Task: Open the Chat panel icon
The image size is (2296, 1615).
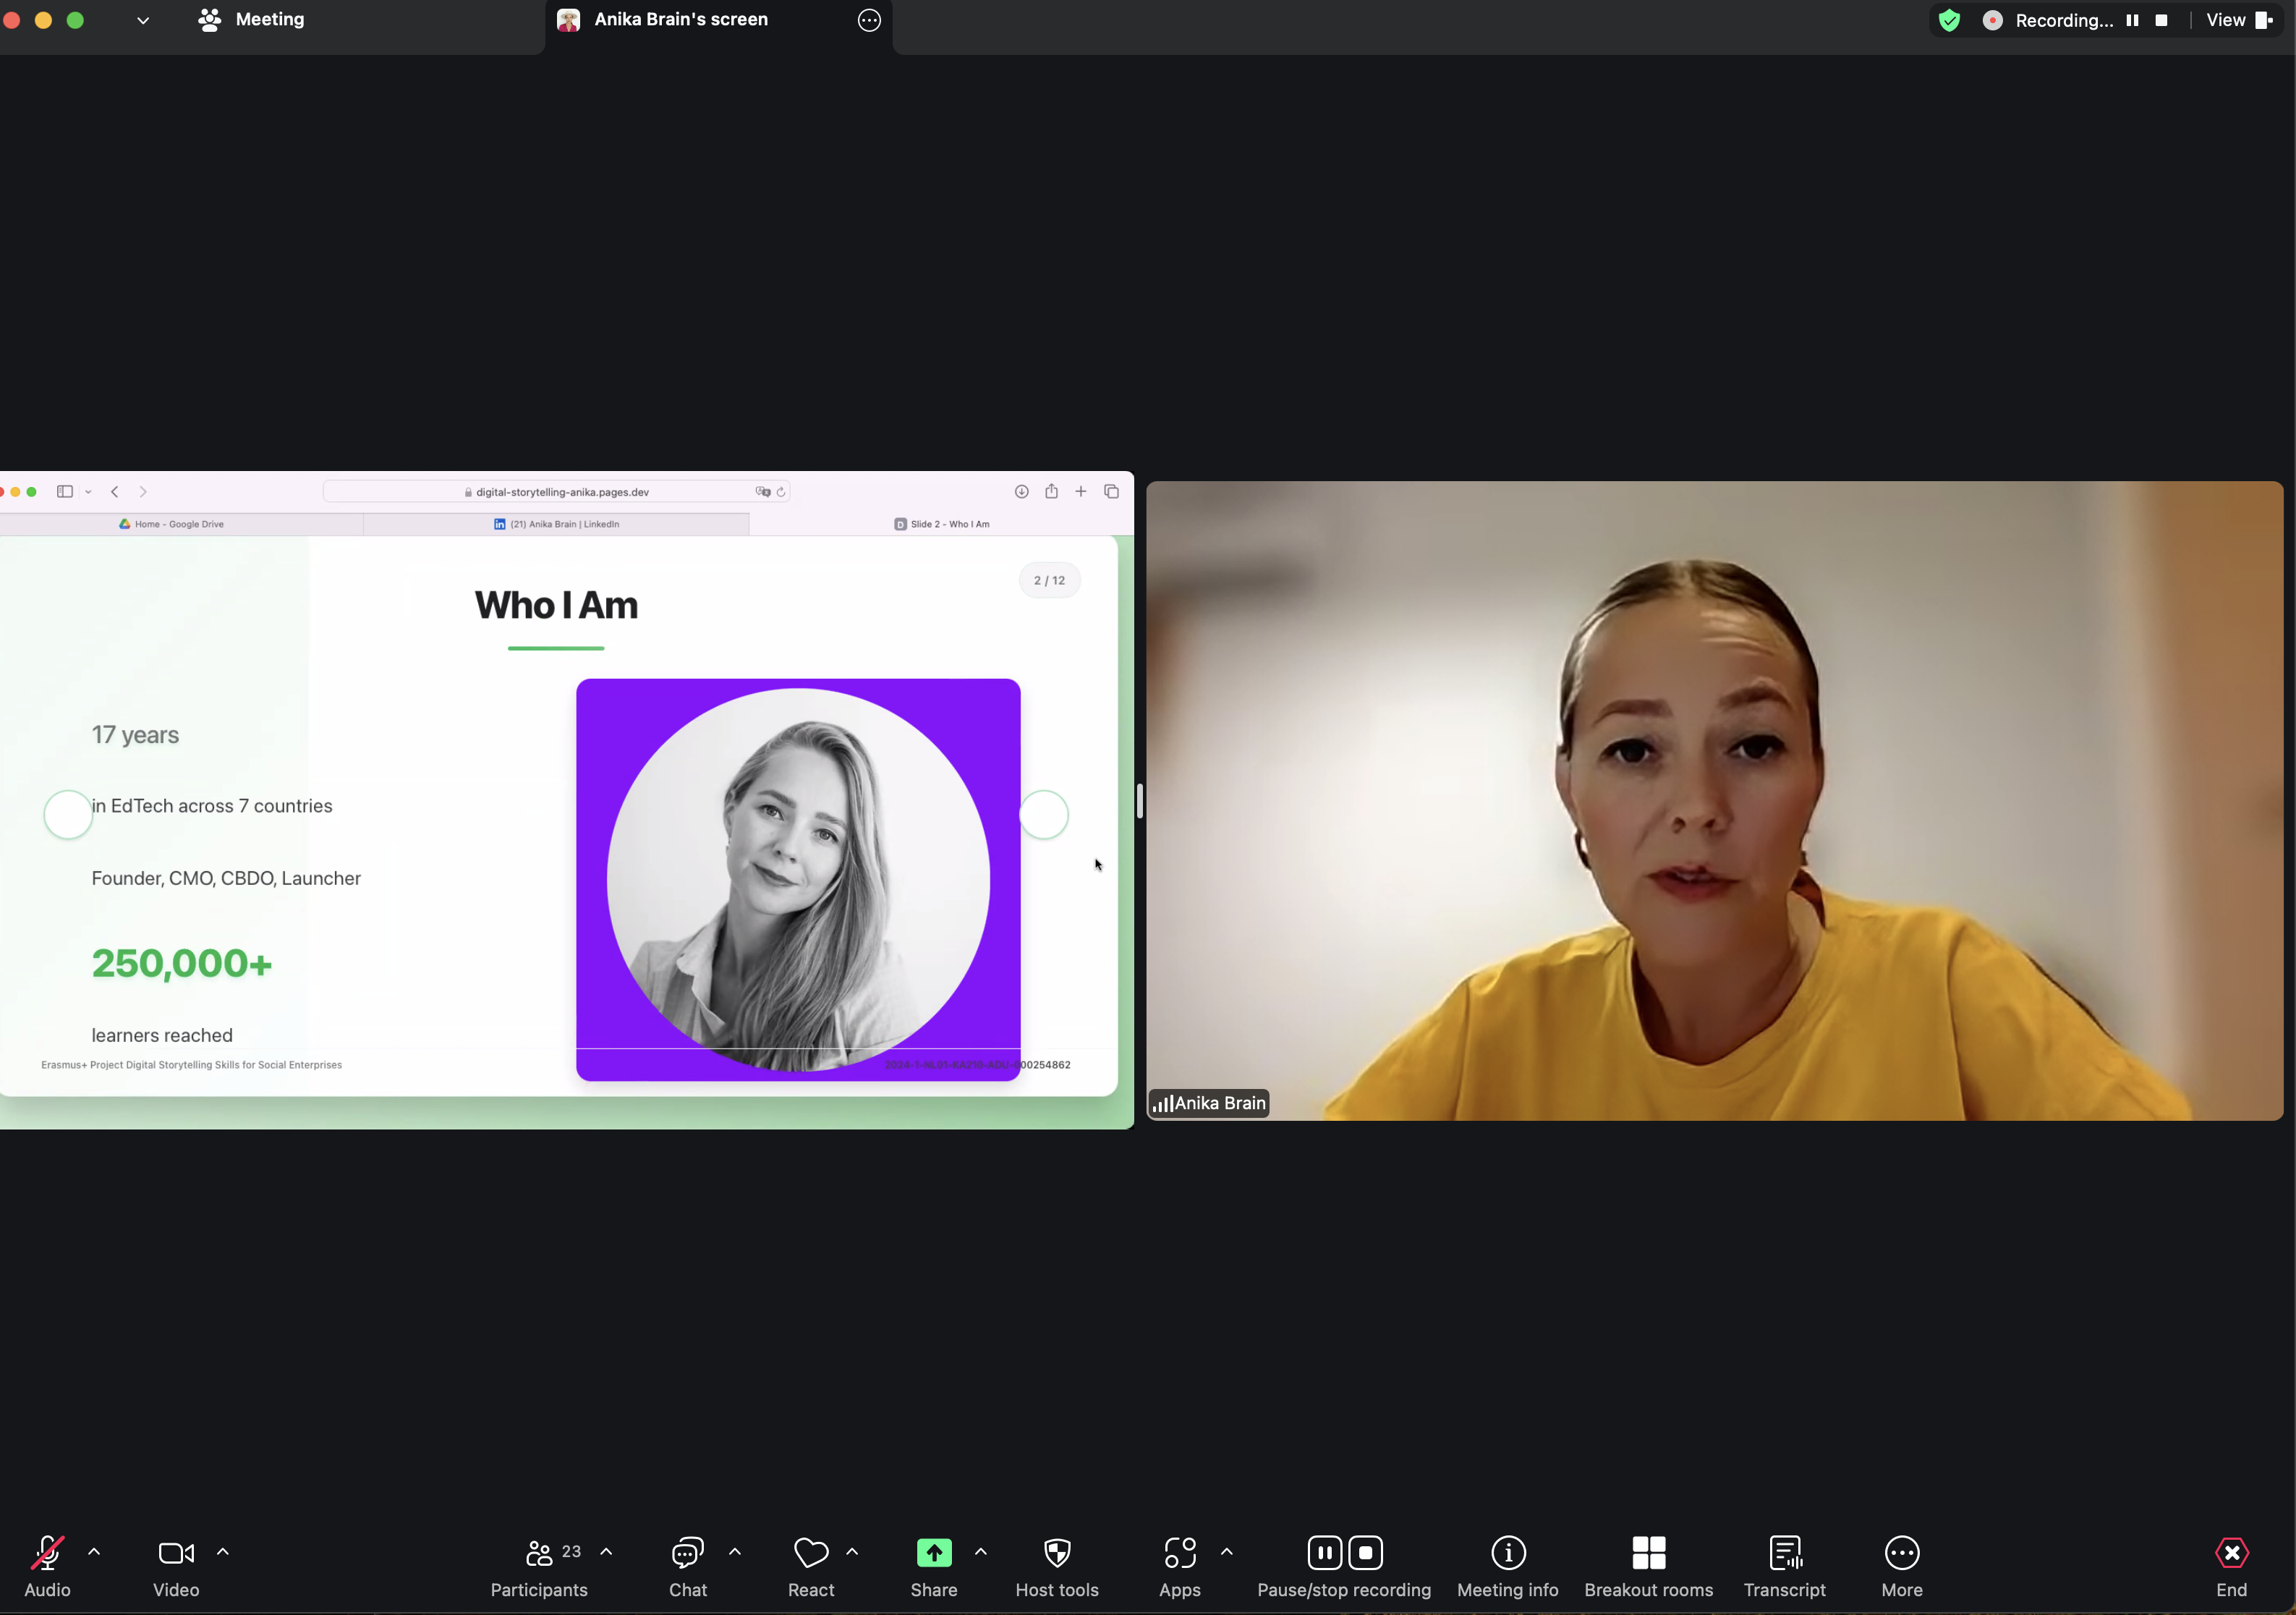Action: click(x=687, y=1553)
